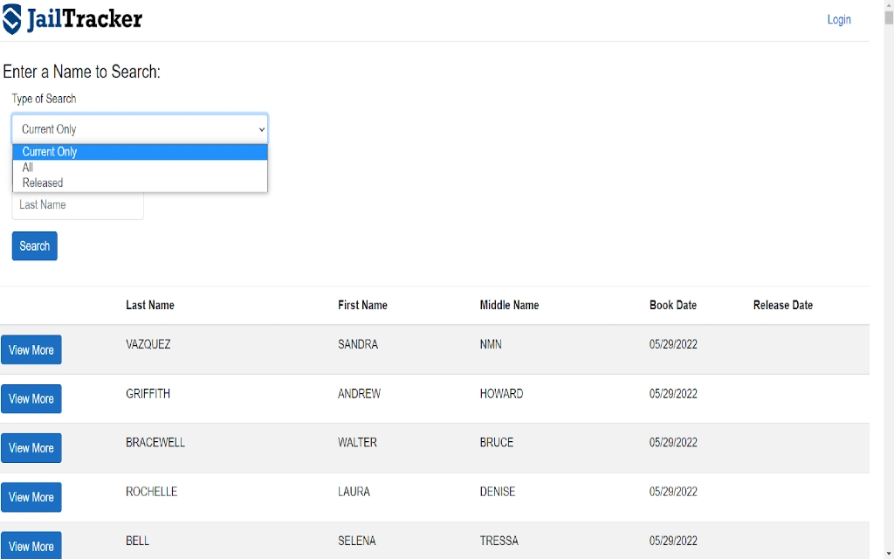Select the HOWARD middle name cell
The image size is (894, 559).
point(501,394)
